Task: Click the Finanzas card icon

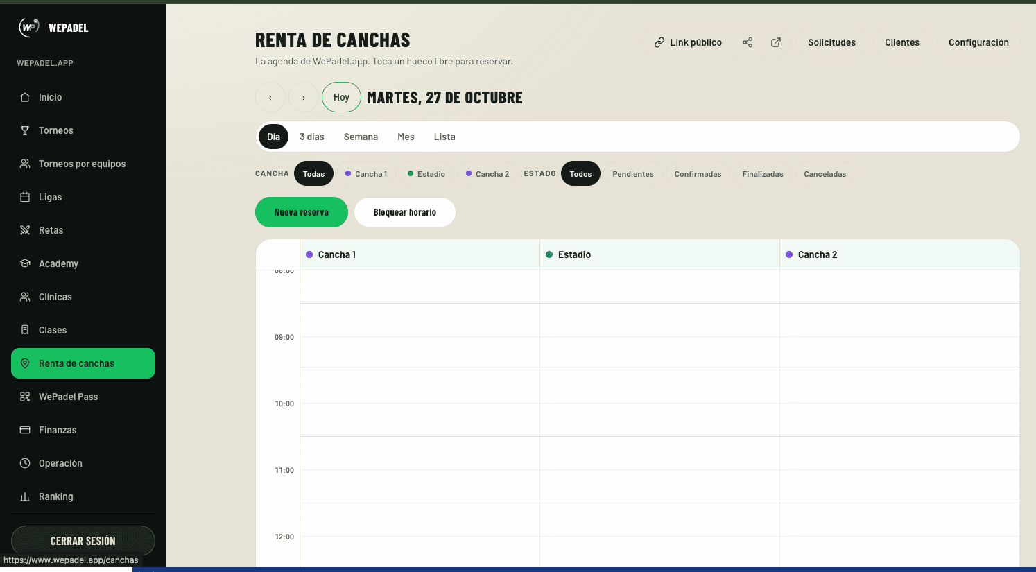Action: tap(25, 430)
